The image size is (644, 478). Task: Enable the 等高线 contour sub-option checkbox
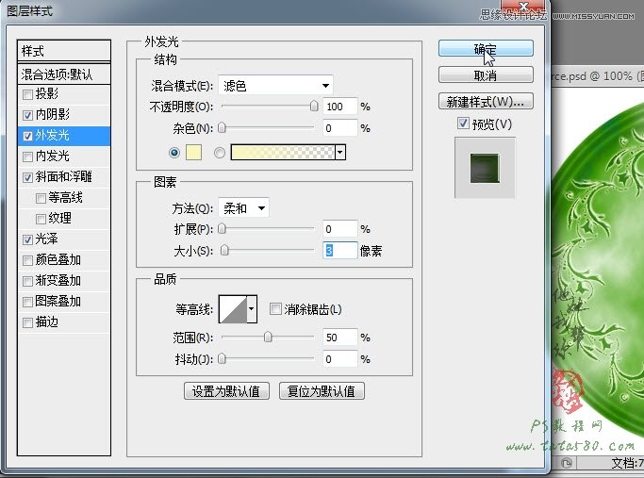(x=41, y=198)
